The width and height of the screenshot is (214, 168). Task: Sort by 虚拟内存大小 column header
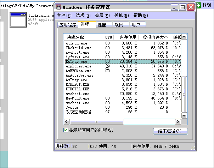click(x=154, y=37)
